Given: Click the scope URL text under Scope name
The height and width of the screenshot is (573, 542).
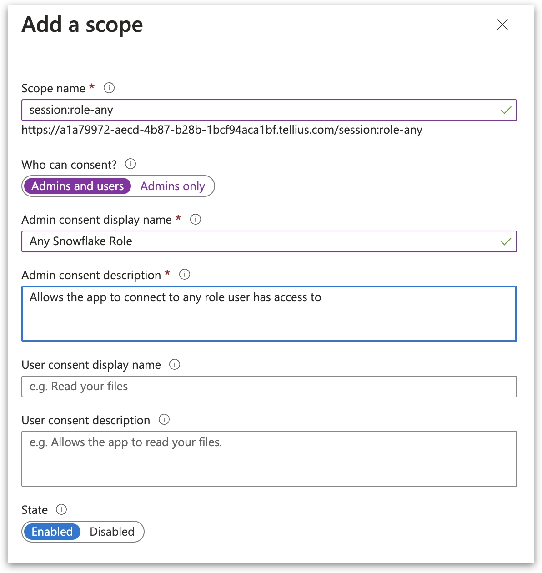Looking at the screenshot, I should click(222, 130).
